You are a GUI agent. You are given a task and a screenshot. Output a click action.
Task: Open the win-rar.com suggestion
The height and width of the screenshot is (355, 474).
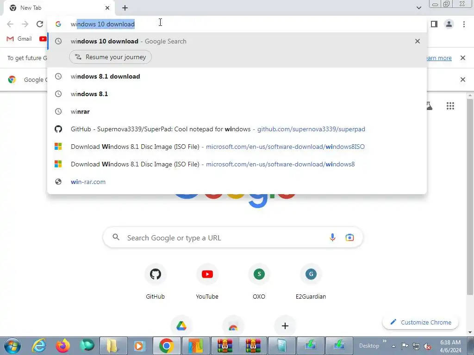[237, 182]
